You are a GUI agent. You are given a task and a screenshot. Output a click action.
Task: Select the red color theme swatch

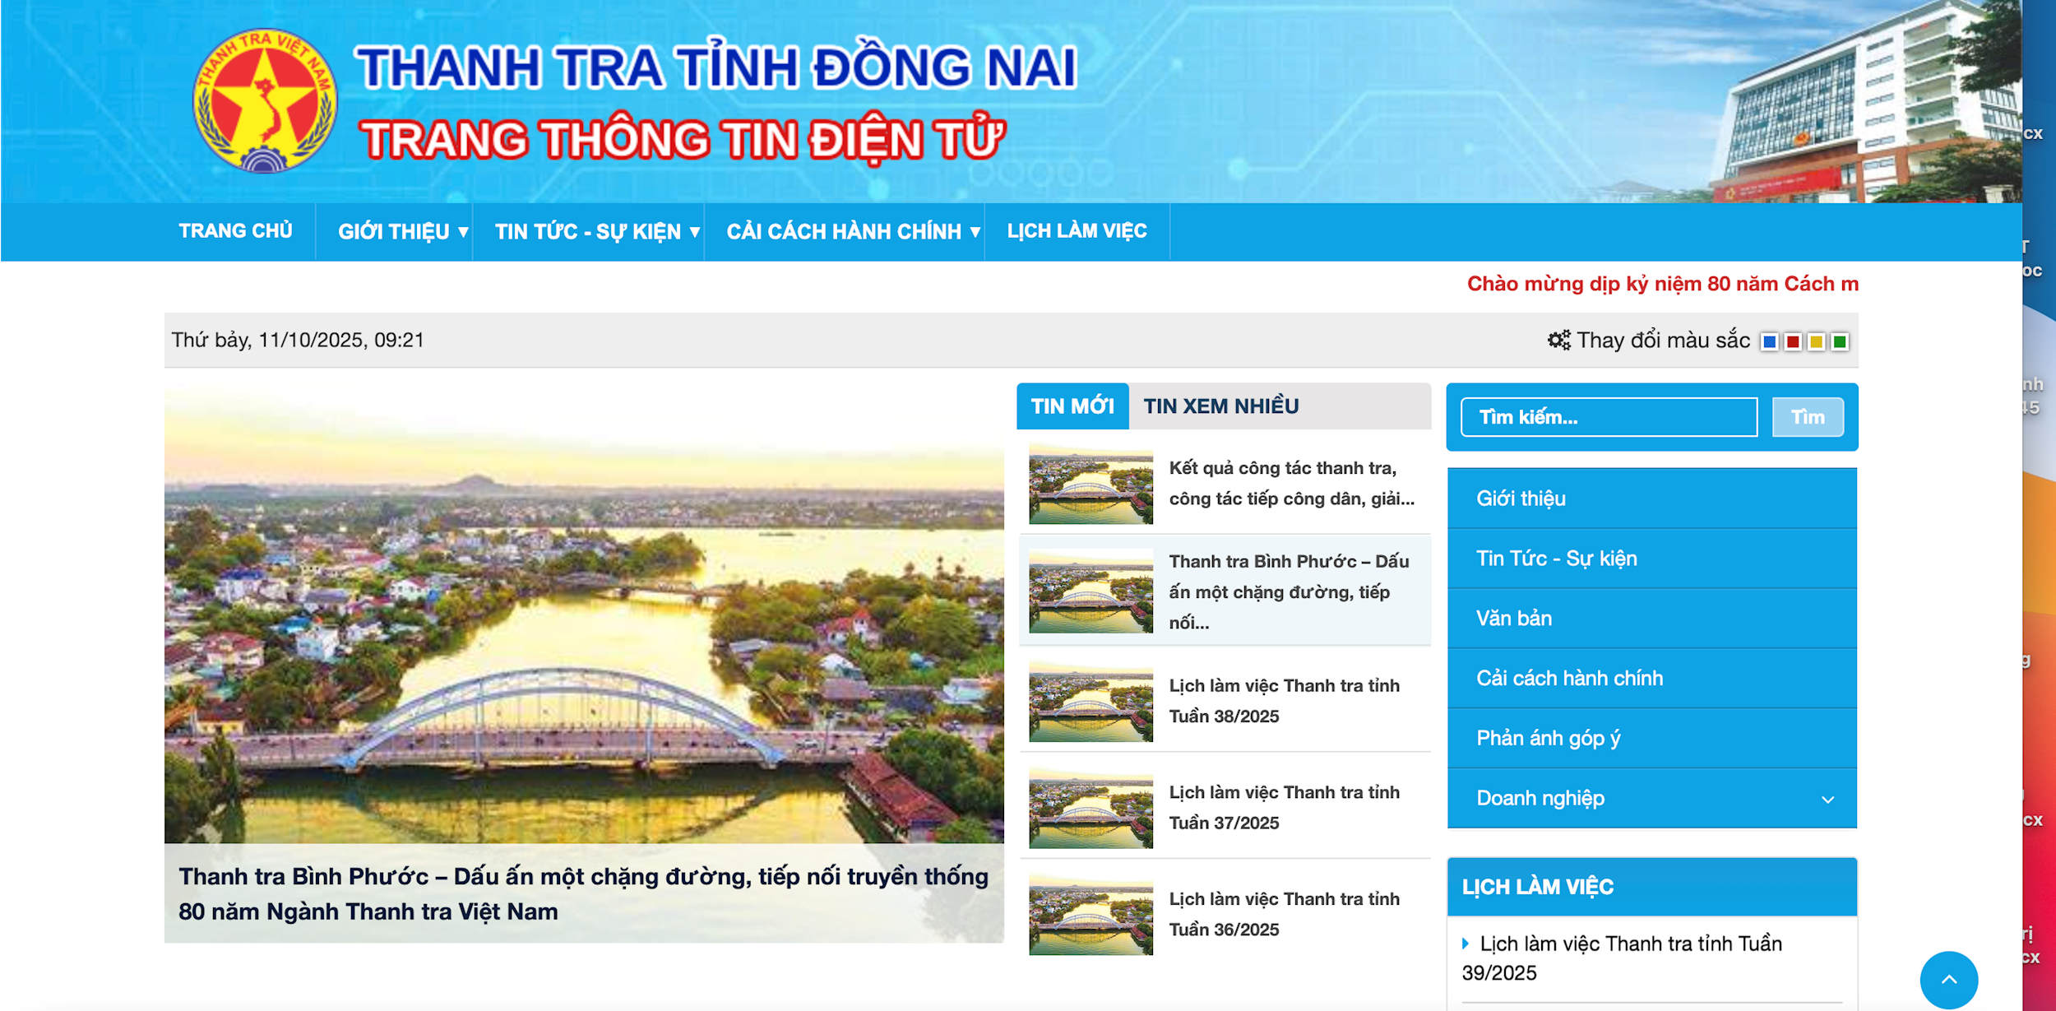pos(1793,341)
